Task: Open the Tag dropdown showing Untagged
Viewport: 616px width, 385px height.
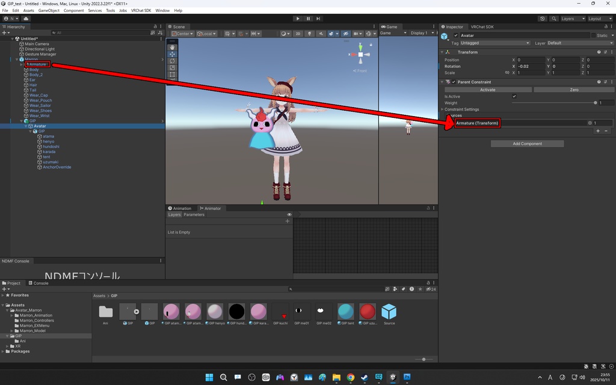Action: [494, 43]
